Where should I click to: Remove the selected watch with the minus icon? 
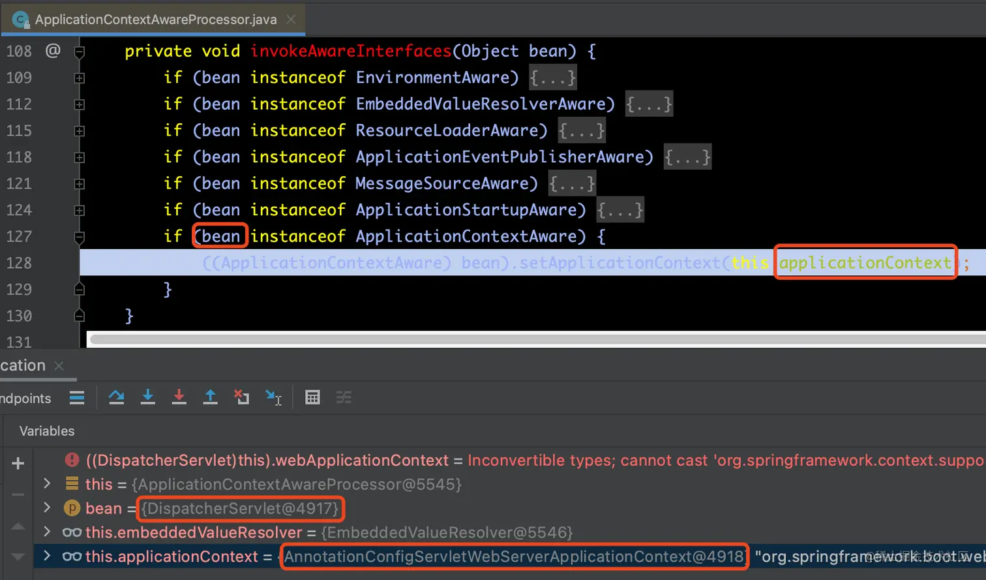click(18, 495)
